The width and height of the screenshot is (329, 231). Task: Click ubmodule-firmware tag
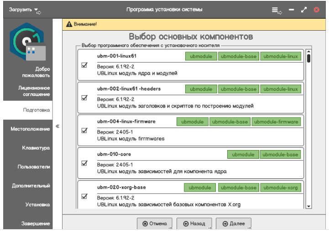tap(276, 122)
